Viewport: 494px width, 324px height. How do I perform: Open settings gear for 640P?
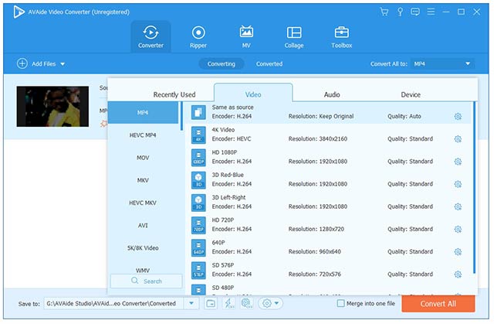click(458, 252)
